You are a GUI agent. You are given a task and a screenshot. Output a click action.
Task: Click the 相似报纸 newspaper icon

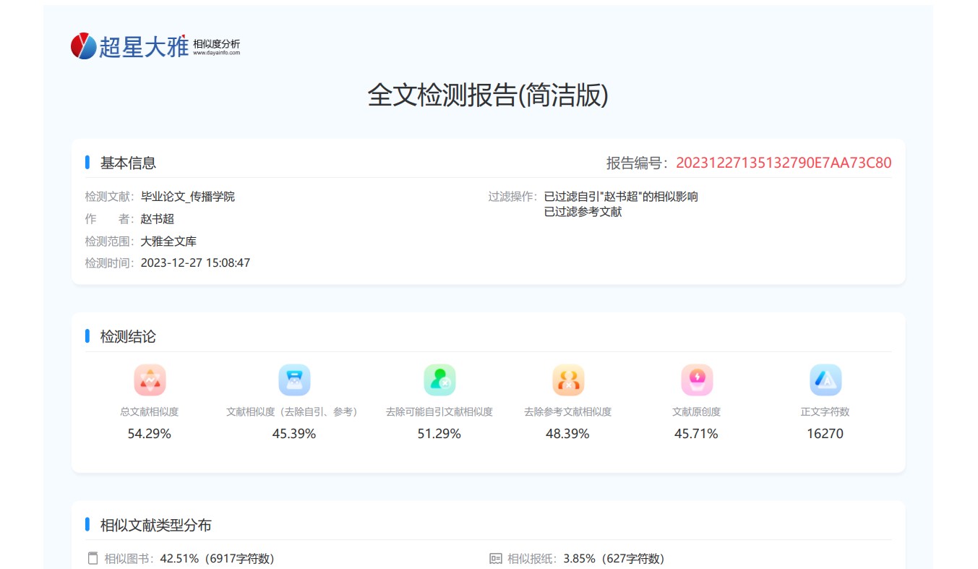[x=495, y=558]
